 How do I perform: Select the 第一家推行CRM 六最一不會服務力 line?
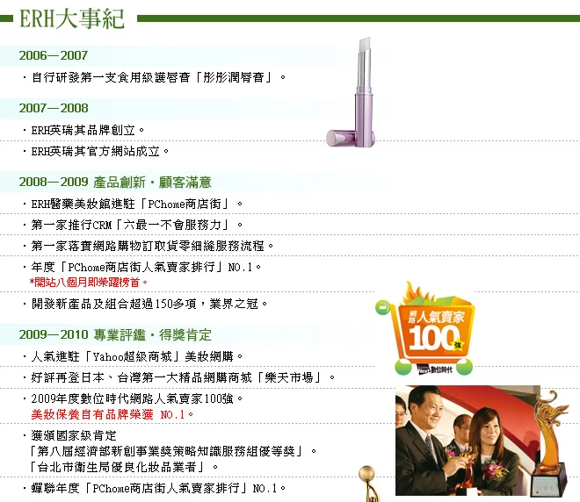pyautogui.click(x=133, y=225)
